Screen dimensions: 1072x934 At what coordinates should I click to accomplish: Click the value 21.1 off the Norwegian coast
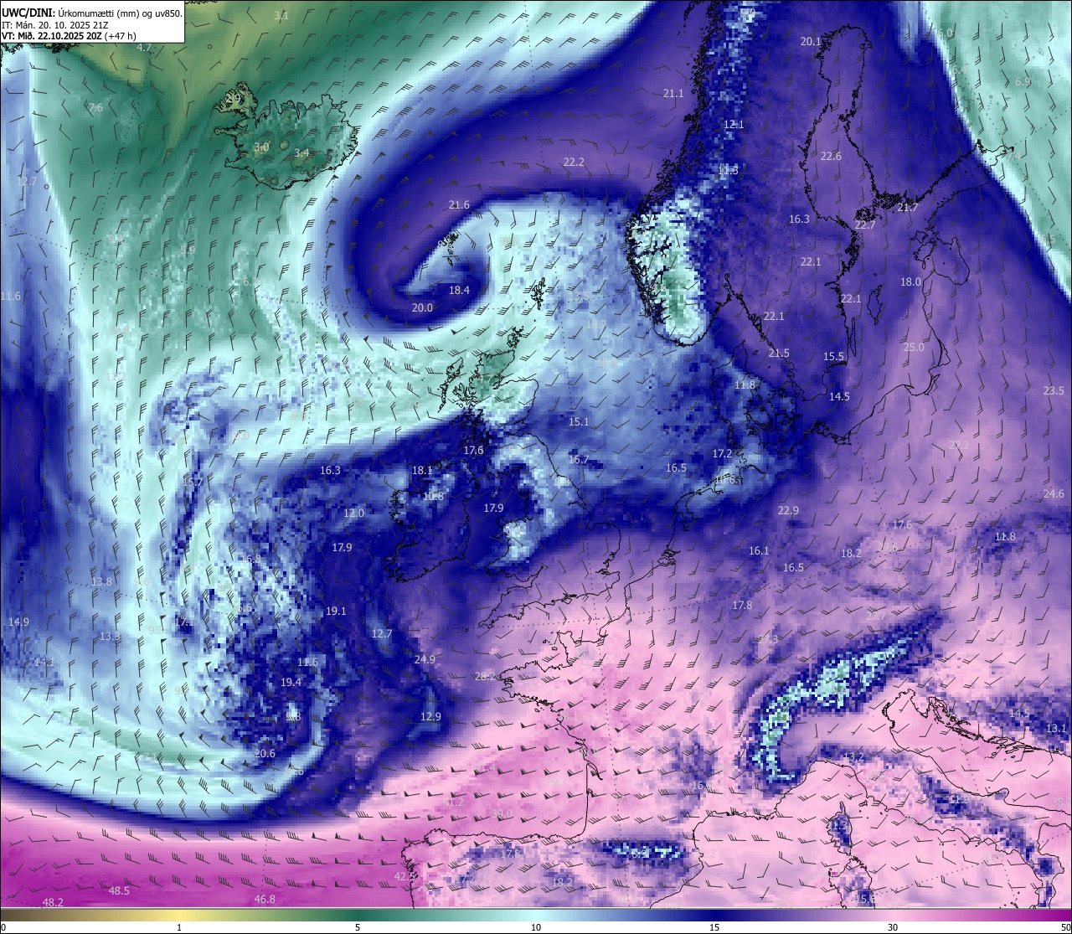coord(673,93)
